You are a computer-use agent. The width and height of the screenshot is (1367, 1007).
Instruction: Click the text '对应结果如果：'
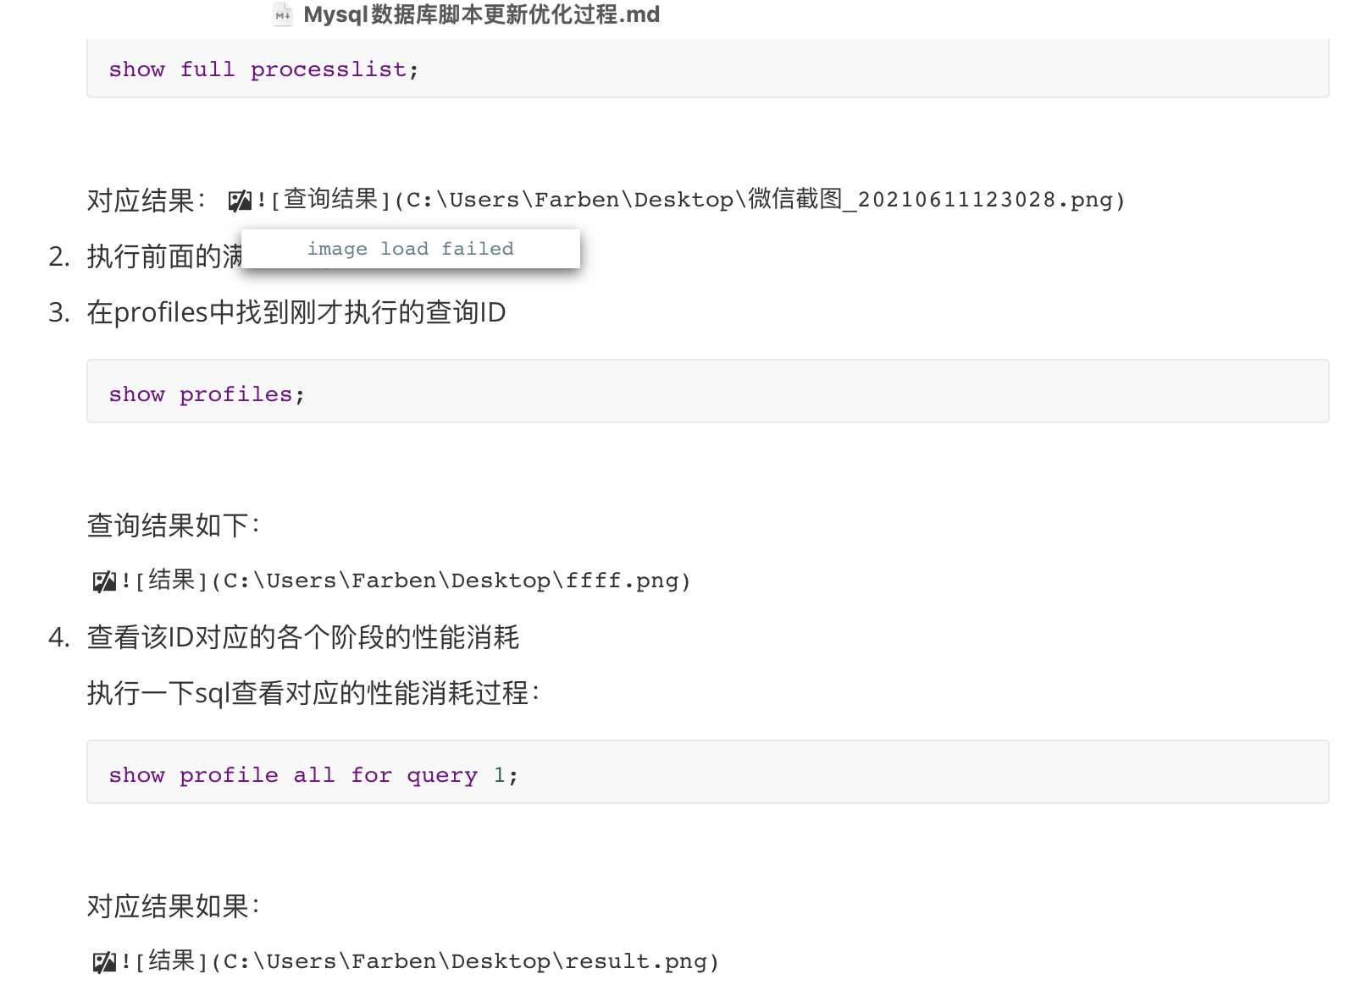tap(174, 906)
